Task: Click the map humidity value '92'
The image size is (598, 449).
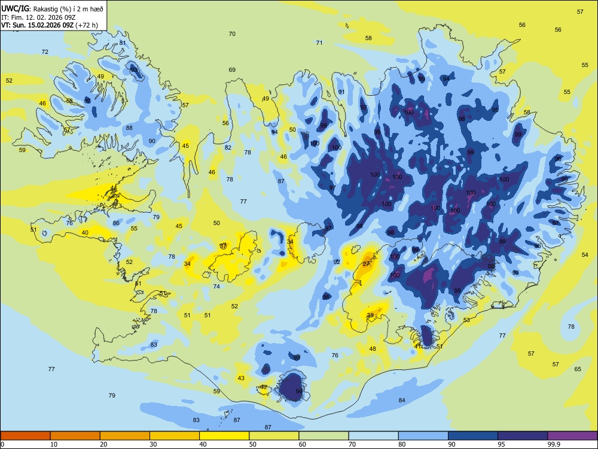Action: click(337, 262)
